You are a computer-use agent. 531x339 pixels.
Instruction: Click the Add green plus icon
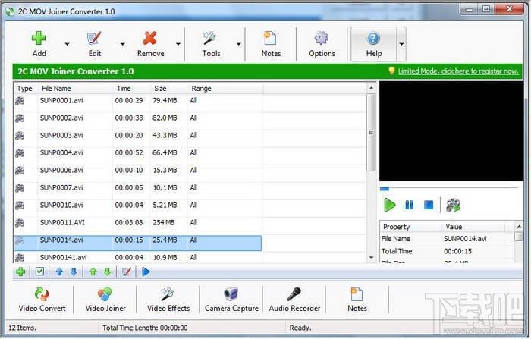[39, 38]
